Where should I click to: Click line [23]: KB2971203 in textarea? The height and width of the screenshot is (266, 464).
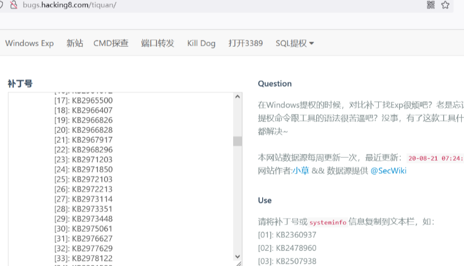[84, 160]
